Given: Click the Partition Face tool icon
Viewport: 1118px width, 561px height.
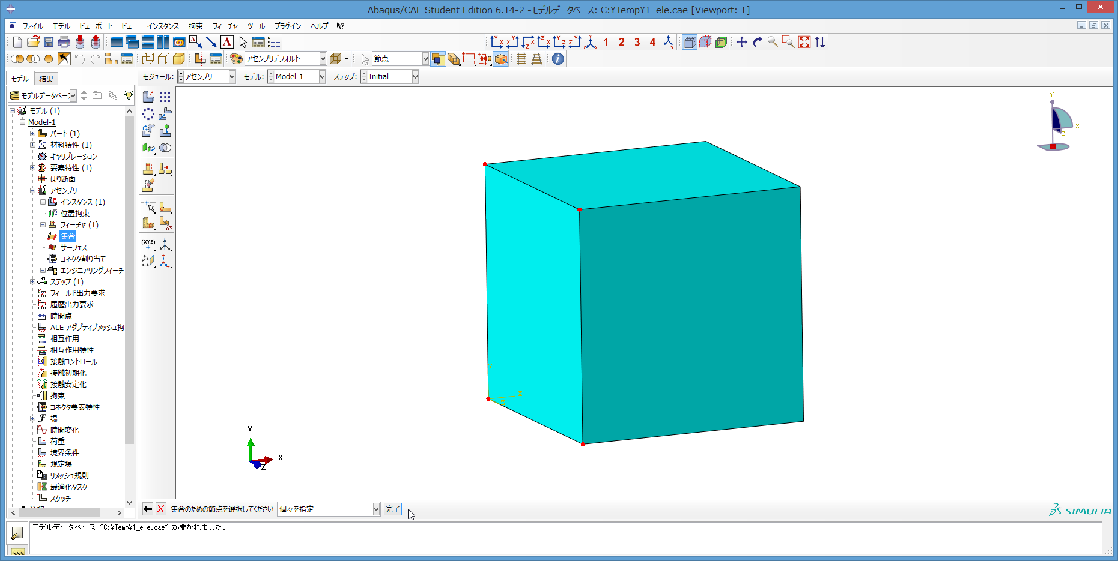Looking at the screenshot, I should click(x=165, y=207).
